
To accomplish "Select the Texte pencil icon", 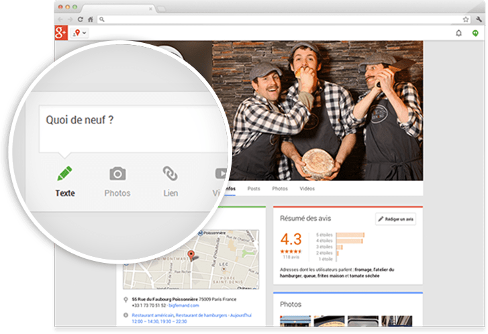I will pos(65,174).
